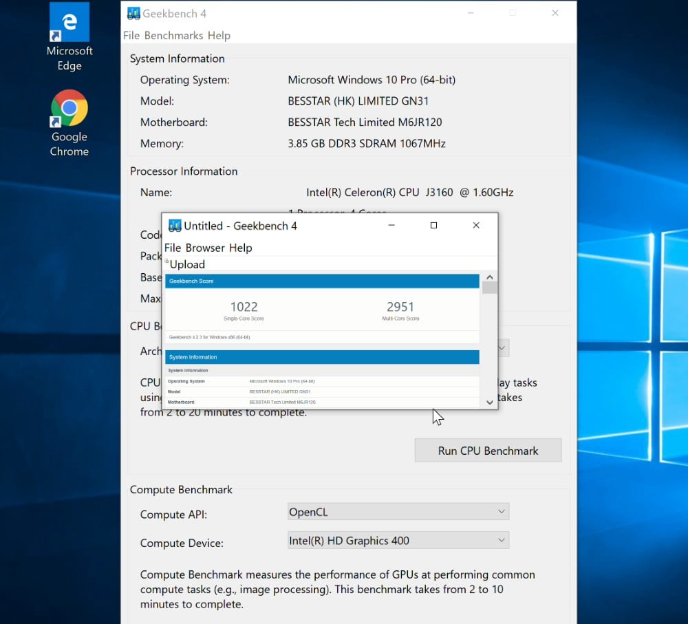
Task: Click single-core score 1022
Action: (x=244, y=307)
